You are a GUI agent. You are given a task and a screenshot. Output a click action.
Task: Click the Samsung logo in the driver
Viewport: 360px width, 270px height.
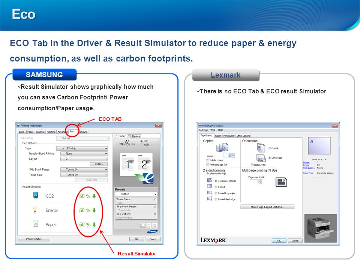153,232
